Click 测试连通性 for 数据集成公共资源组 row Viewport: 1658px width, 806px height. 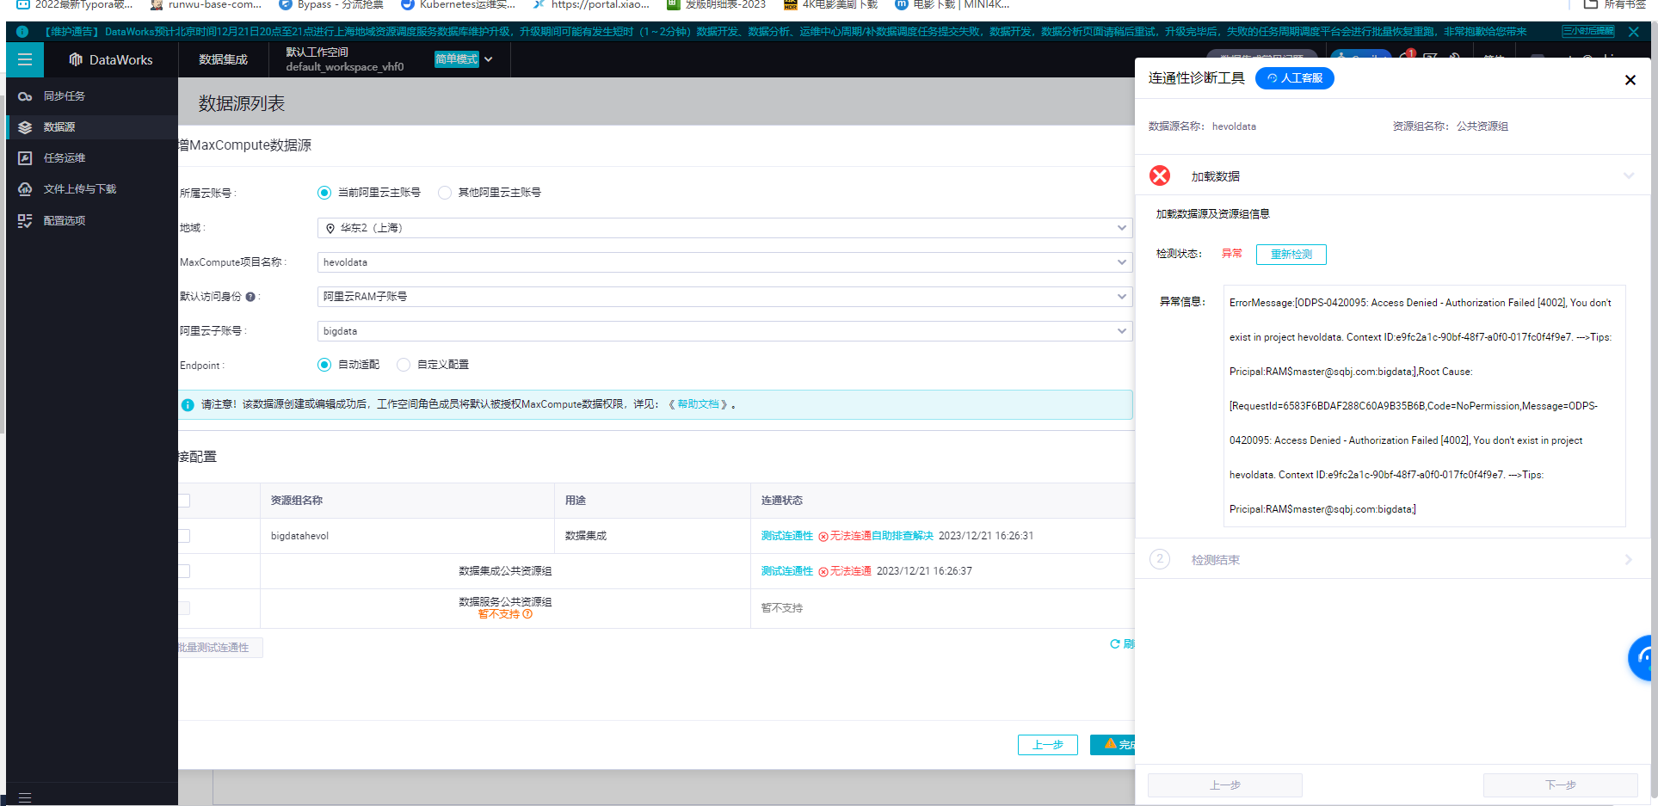[787, 571]
